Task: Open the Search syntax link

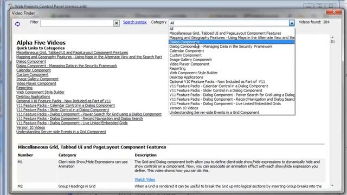Action: point(135,22)
